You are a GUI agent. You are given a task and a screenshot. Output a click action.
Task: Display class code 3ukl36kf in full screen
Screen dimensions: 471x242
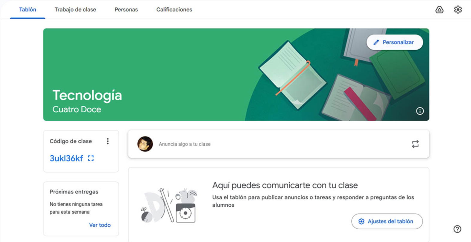[x=91, y=158]
